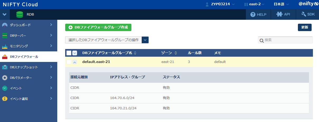Click the Event clock icon in sidebar
Viewport: 319px width, 122px height.
[x=5, y=88]
